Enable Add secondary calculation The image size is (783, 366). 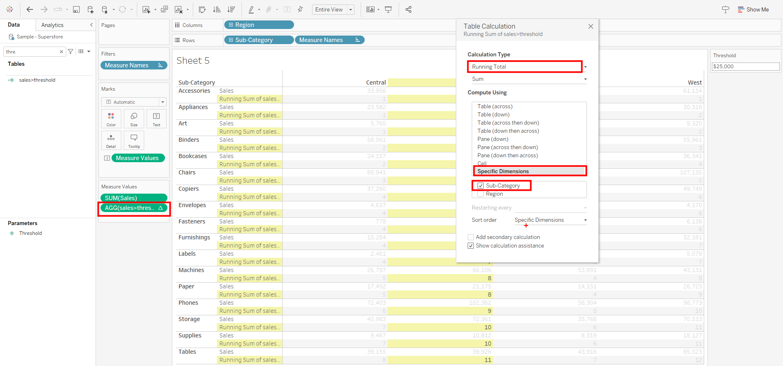pos(471,237)
